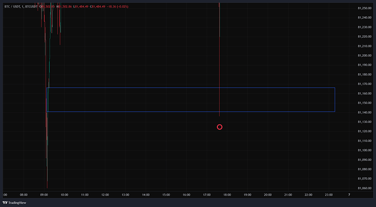This screenshot has width=376, height=207.
Task: Click the 81,170.00 price axis label
Action: [365, 84]
